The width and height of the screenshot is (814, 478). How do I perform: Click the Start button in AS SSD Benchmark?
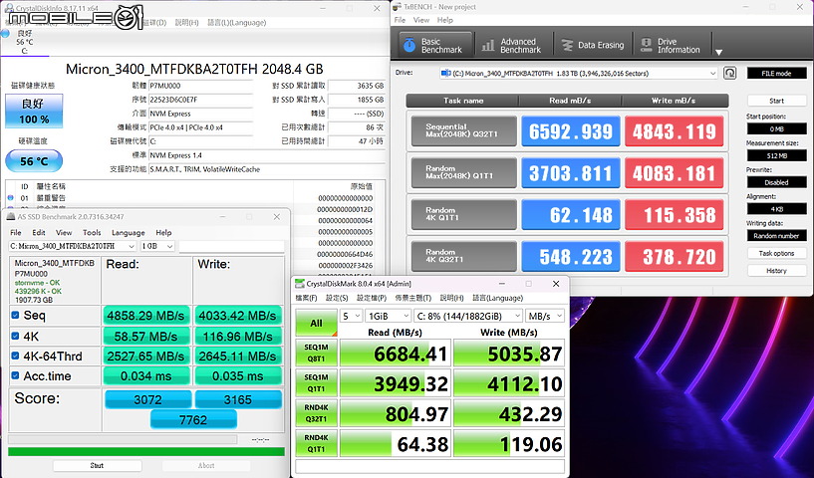[97, 465]
